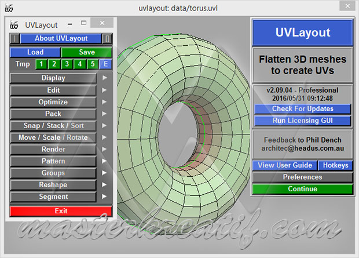359x258 pixels.
Task: Click the small handle right of About UVLayout
Action: 107,38
